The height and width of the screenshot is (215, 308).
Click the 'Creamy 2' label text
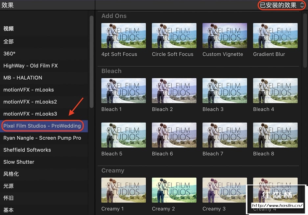click(163, 209)
